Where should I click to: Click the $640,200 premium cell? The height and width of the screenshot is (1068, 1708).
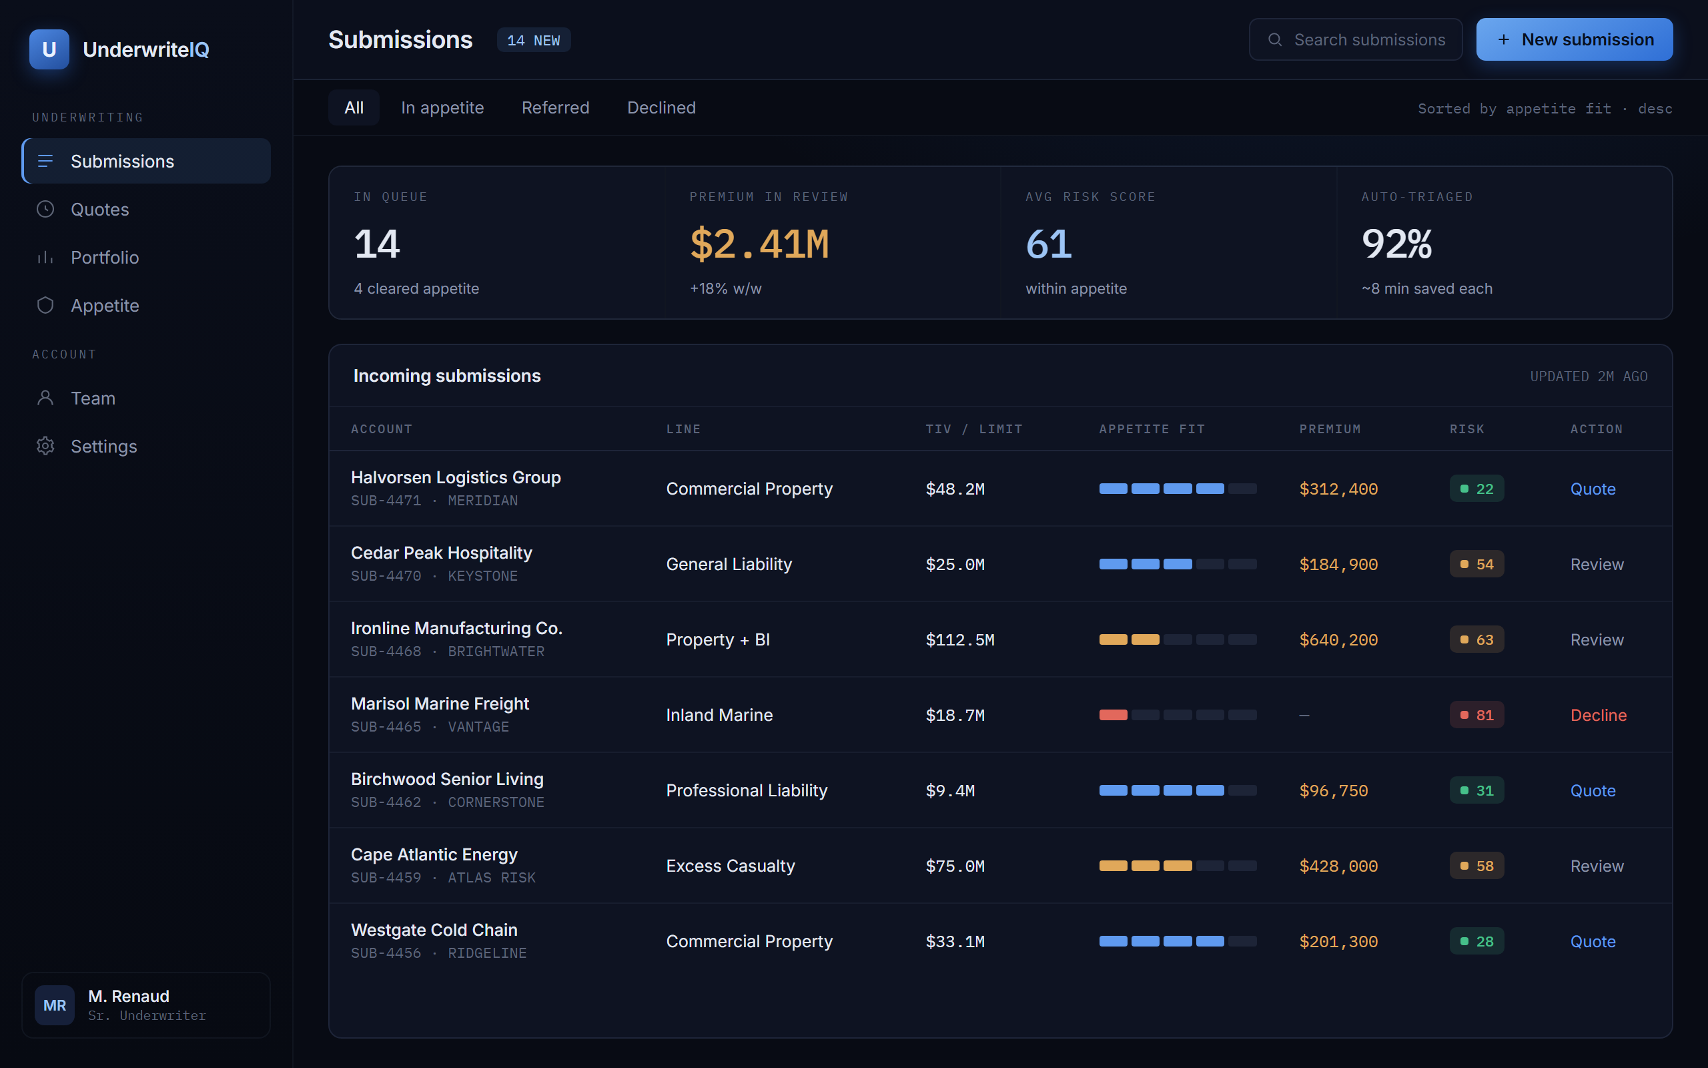pos(1338,640)
